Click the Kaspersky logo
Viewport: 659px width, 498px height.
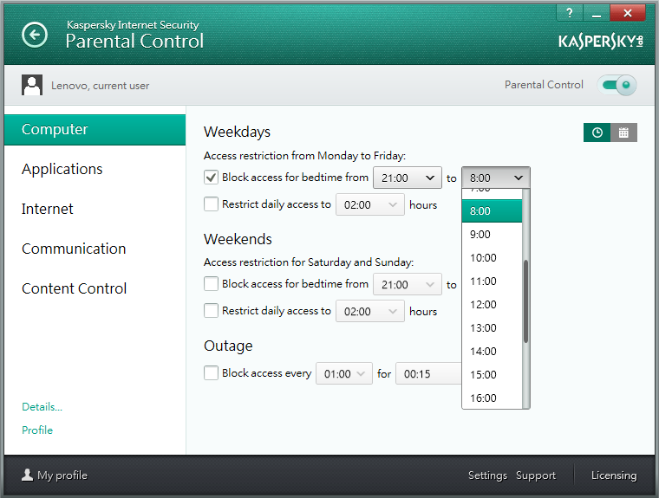coord(598,41)
